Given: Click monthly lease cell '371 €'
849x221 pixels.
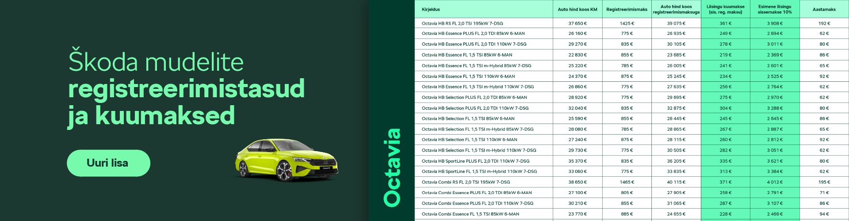Looking at the screenshot, I should click(x=725, y=182).
